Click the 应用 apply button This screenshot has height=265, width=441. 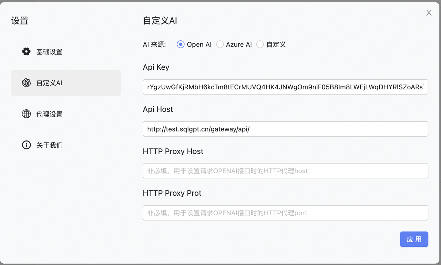[x=414, y=239]
